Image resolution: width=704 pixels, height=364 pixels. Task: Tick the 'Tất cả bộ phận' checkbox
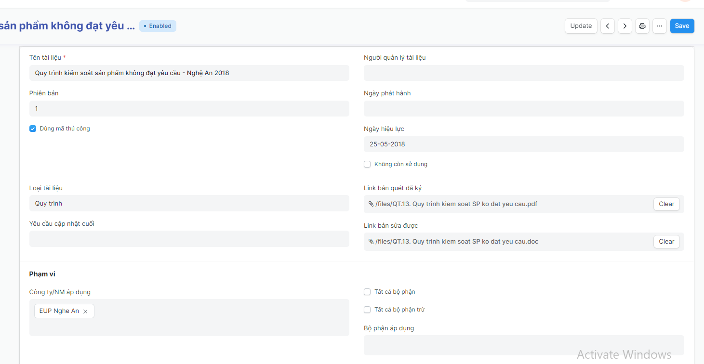pyautogui.click(x=367, y=292)
